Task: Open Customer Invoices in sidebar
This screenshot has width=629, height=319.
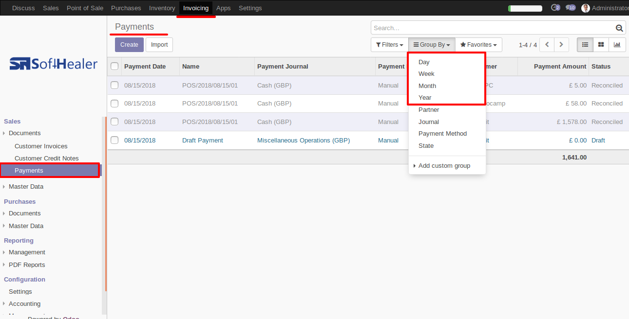Action: coord(41,146)
